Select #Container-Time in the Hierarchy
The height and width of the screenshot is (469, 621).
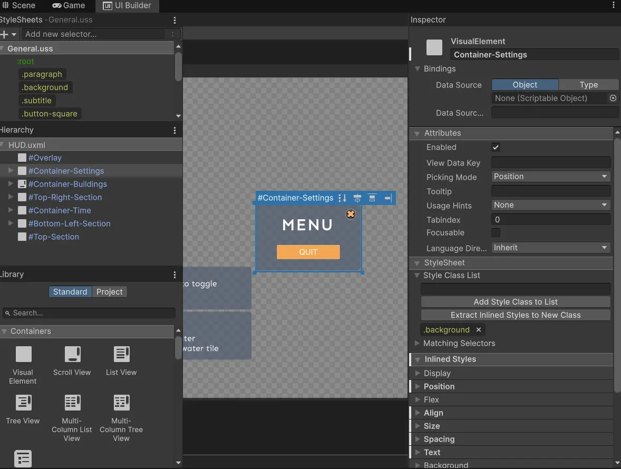coord(60,210)
